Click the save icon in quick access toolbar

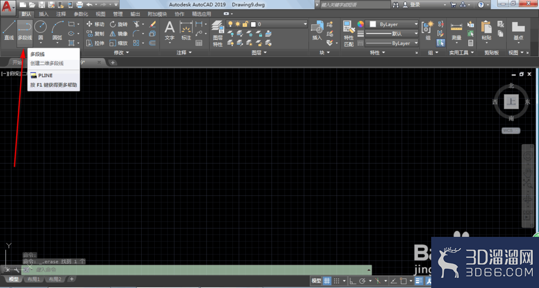coord(42,4)
